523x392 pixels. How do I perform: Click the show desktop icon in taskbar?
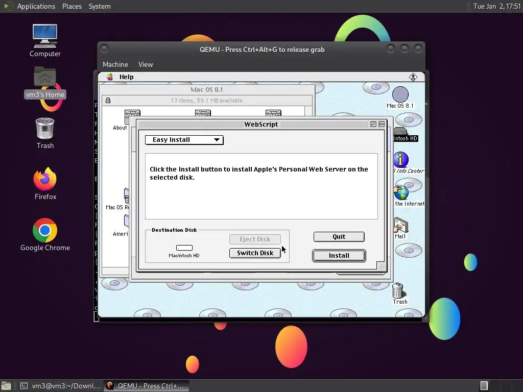click(x=6, y=386)
